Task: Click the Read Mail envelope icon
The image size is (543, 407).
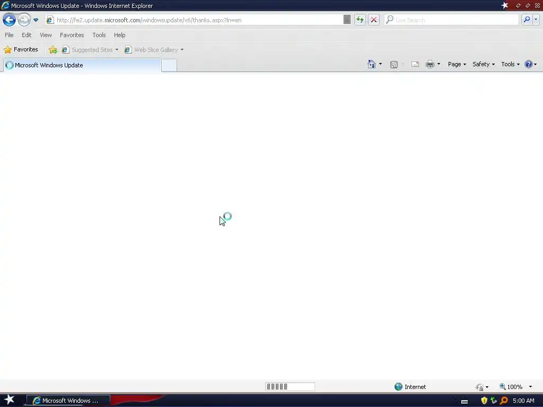Action: coord(415,64)
